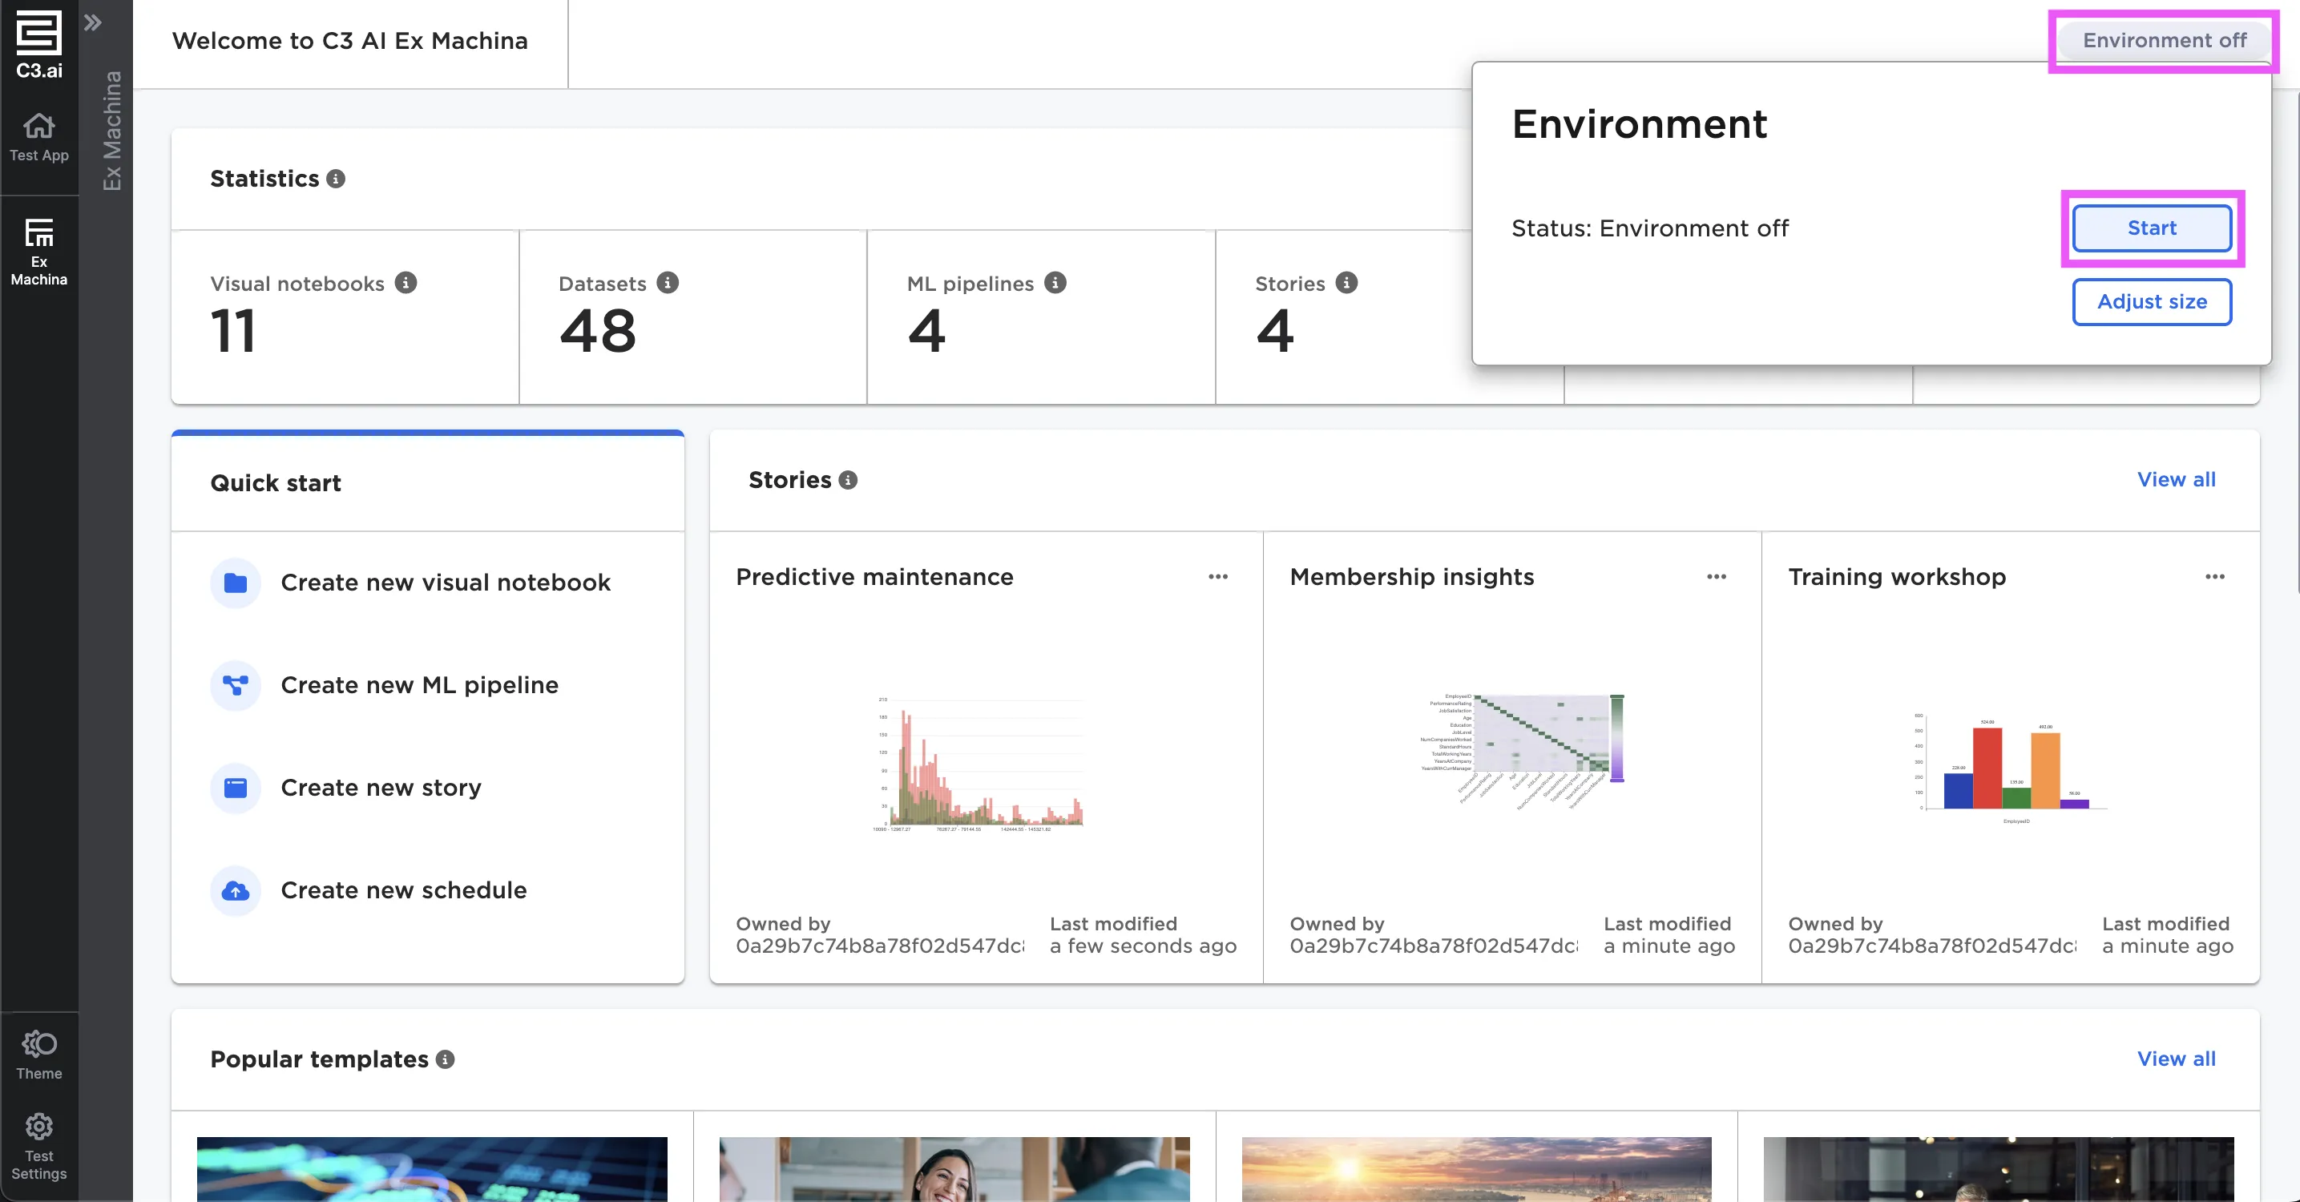Click View all stories link

coord(2176,479)
